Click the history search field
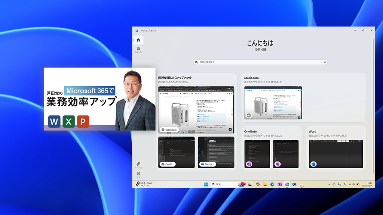Image resolution: width=383 pixels, height=215 pixels. coord(260,62)
